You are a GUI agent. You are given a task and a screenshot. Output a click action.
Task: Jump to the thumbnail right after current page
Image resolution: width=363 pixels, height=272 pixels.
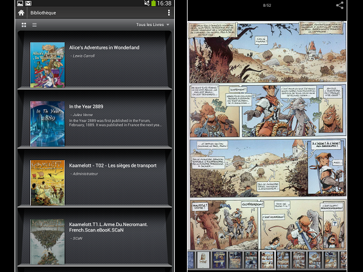click(x=283, y=260)
